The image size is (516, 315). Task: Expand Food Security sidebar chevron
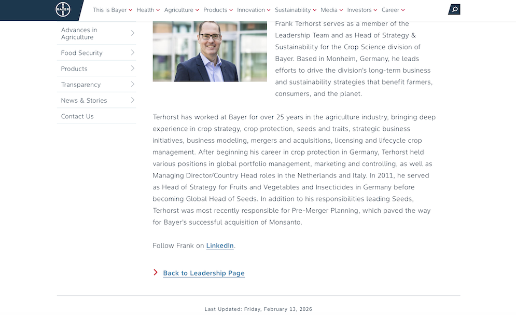pyautogui.click(x=133, y=52)
